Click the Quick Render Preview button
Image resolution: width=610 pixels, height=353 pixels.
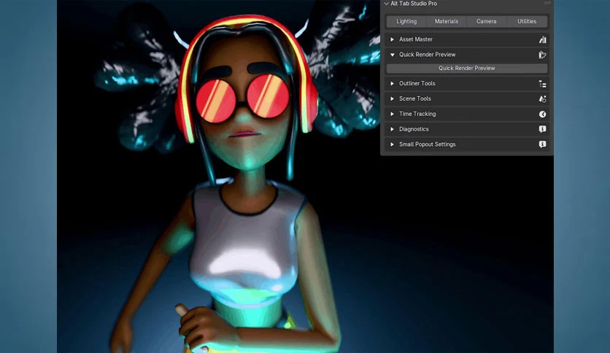click(x=467, y=68)
